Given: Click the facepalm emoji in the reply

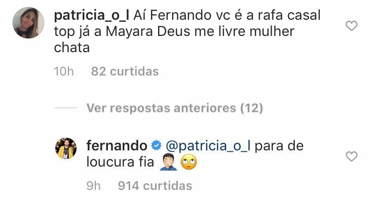Looking at the screenshot, I should (168, 163).
